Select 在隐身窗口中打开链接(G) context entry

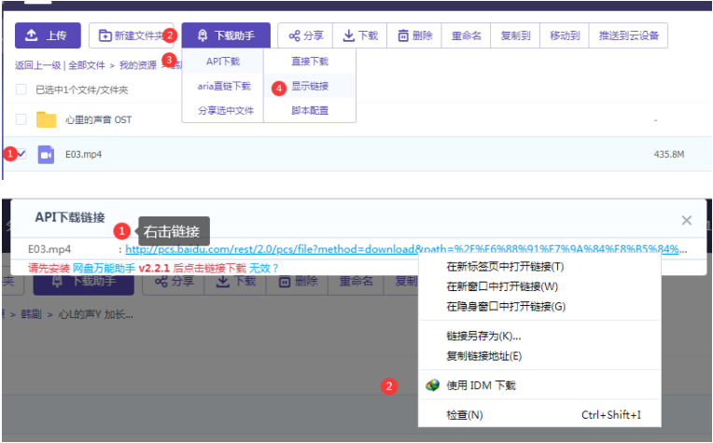pyautogui.click(x=539, y=307)
